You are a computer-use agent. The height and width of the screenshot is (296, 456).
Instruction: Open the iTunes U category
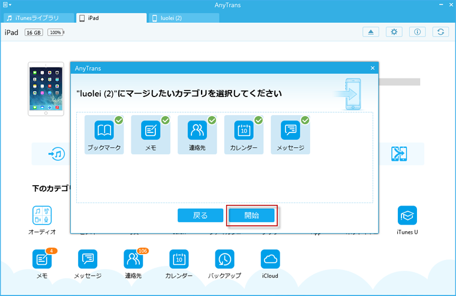tap(407, 221)
